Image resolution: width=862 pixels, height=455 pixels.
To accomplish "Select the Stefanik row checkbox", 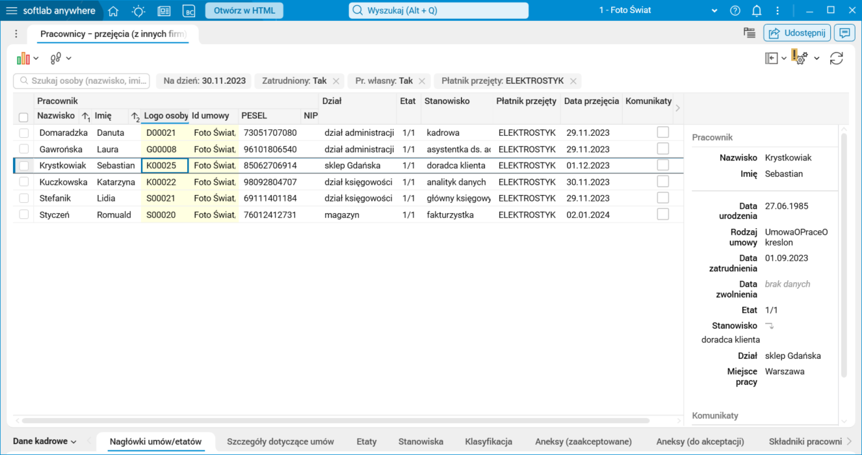I will (24, 198).
